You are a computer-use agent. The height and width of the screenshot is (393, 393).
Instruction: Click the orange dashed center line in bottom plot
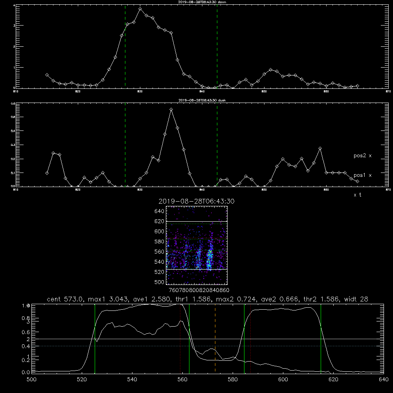[215, 338]
